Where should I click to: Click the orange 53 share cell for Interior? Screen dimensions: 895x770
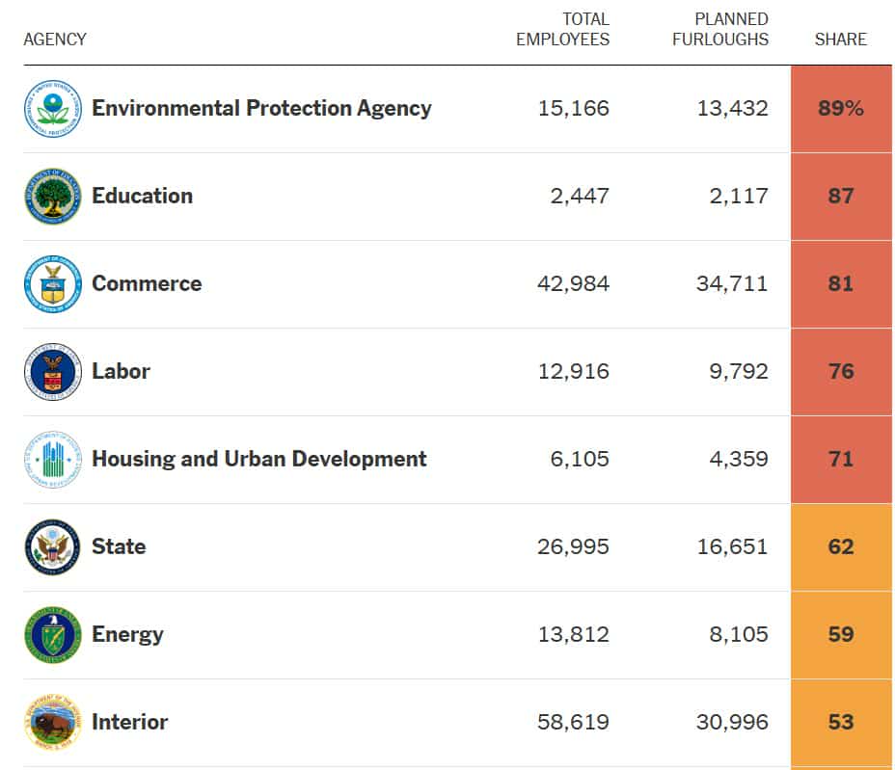pyautogui.click(x=841, y=723)
